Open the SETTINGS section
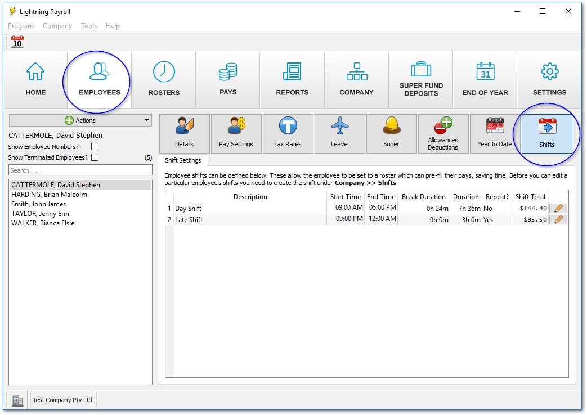The height and width of the screenshot is (415, 587). point(549,80)
